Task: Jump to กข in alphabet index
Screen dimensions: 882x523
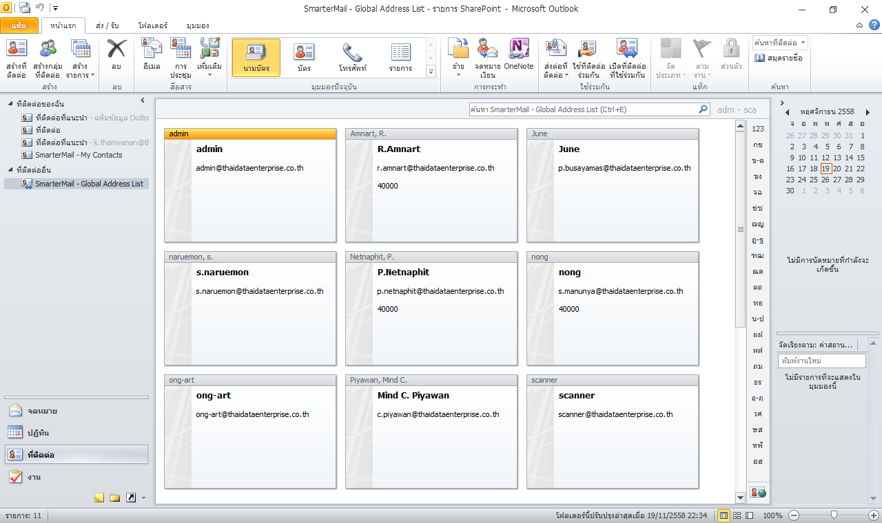Action: tap(758, 145)
